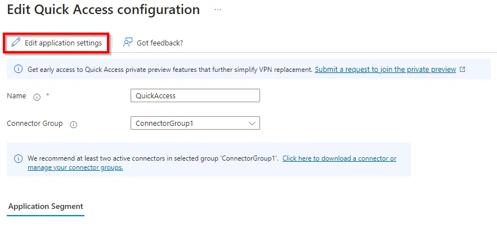This screenshot has height=228, width=497.
Task: Select the Application Segment tab
Action: tap(46, 207)
